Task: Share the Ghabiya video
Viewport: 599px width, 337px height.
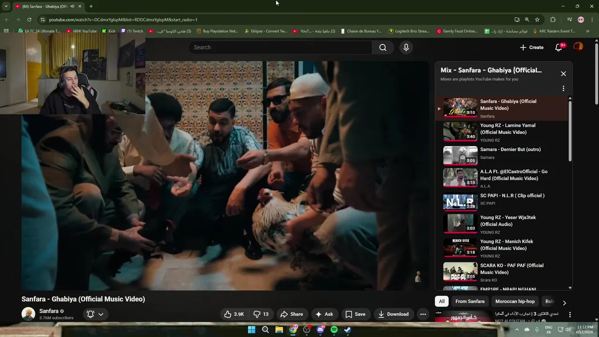Action: [x=292, y=314]
